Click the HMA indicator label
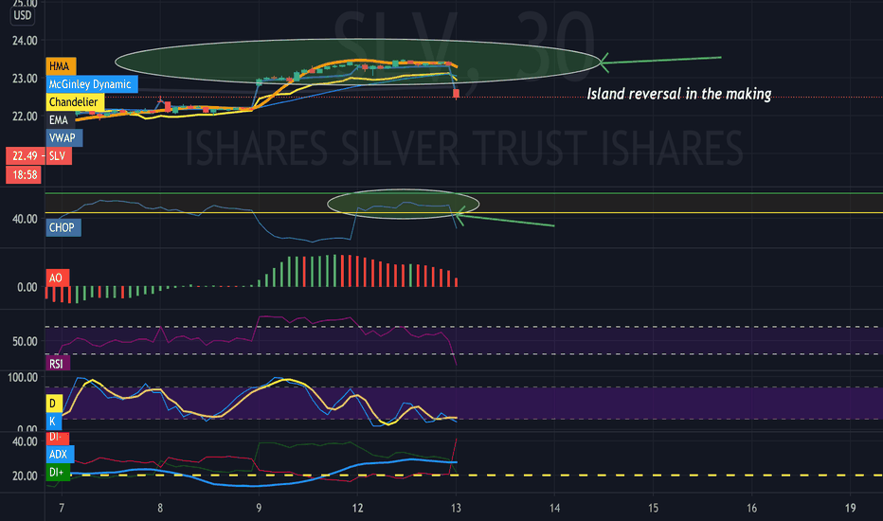Image resolution: width=883 pixels, height=521 pixels. click(61, 66)
